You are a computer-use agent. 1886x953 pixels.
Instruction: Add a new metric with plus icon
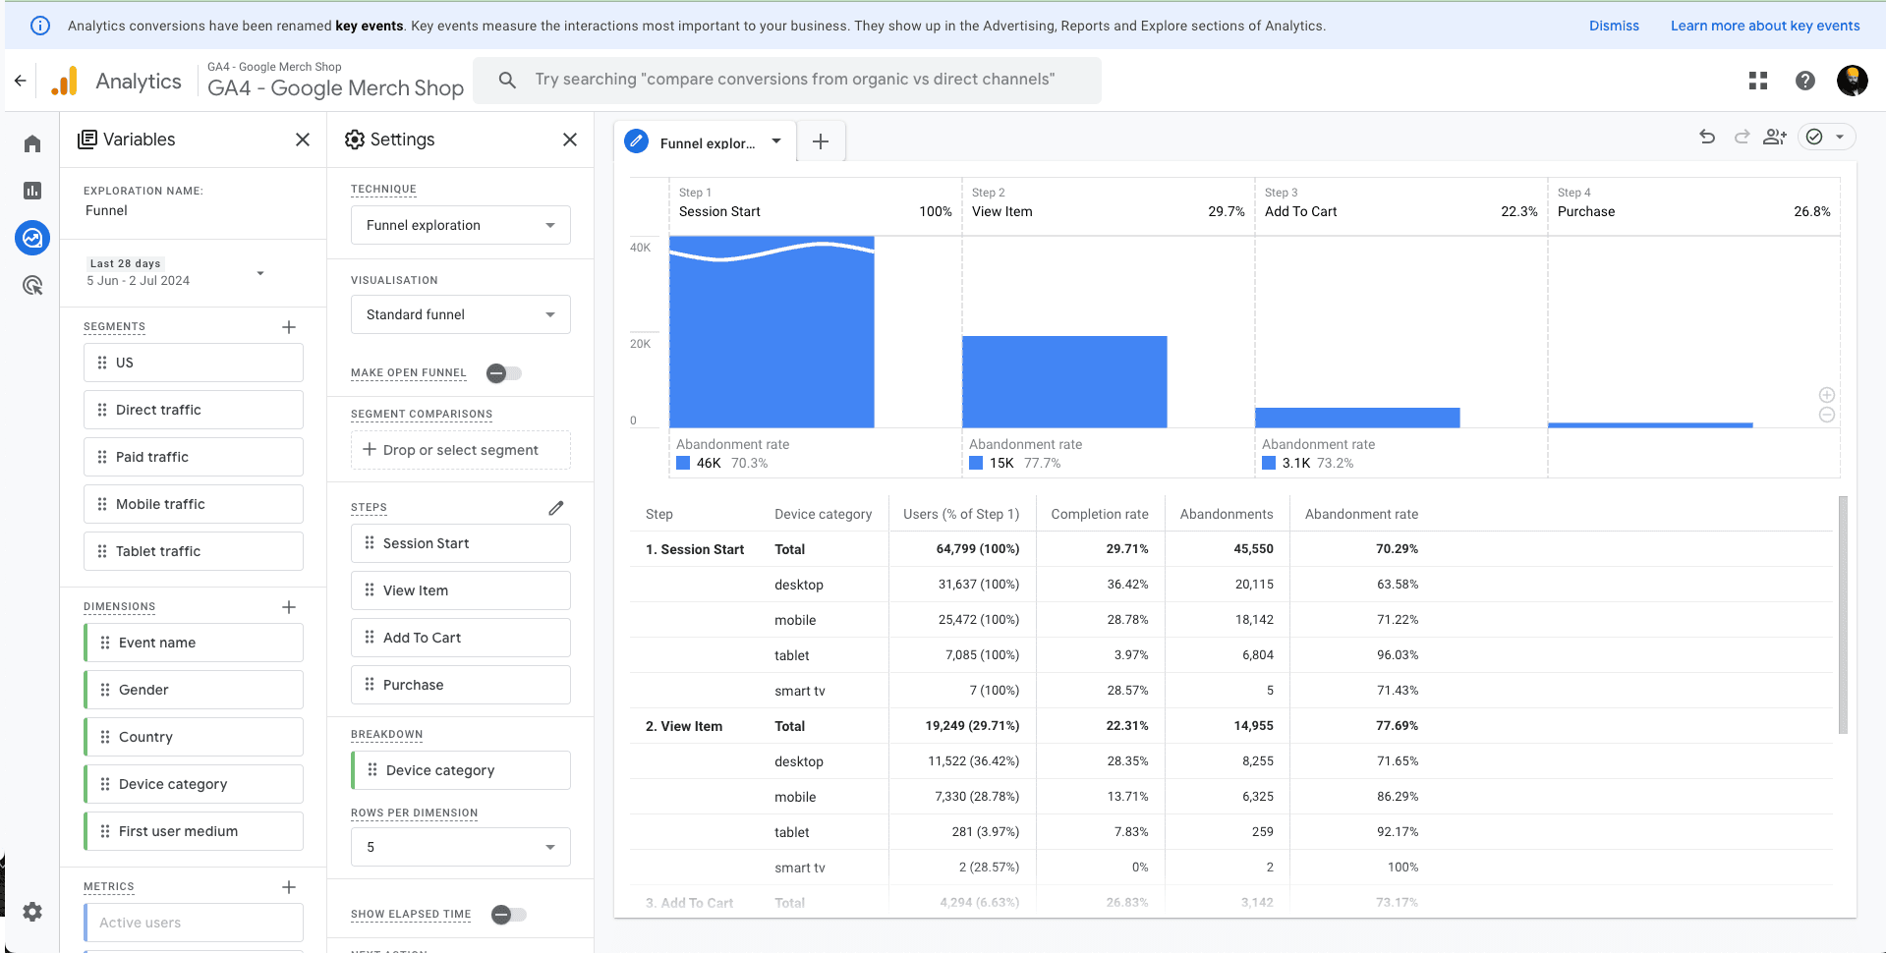point(289,887)
